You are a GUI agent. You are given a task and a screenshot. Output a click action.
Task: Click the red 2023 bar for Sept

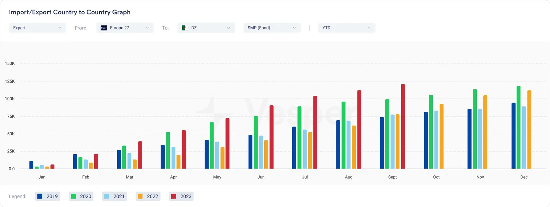tap(403, 126)
